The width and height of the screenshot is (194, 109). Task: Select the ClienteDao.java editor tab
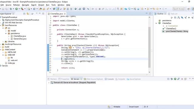(x=56, y=14)
